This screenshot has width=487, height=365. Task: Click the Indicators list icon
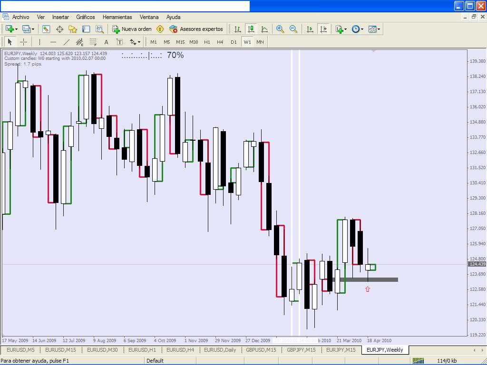pos(339,29)
